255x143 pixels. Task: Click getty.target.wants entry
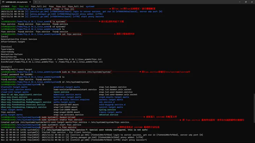pos(12,114)
